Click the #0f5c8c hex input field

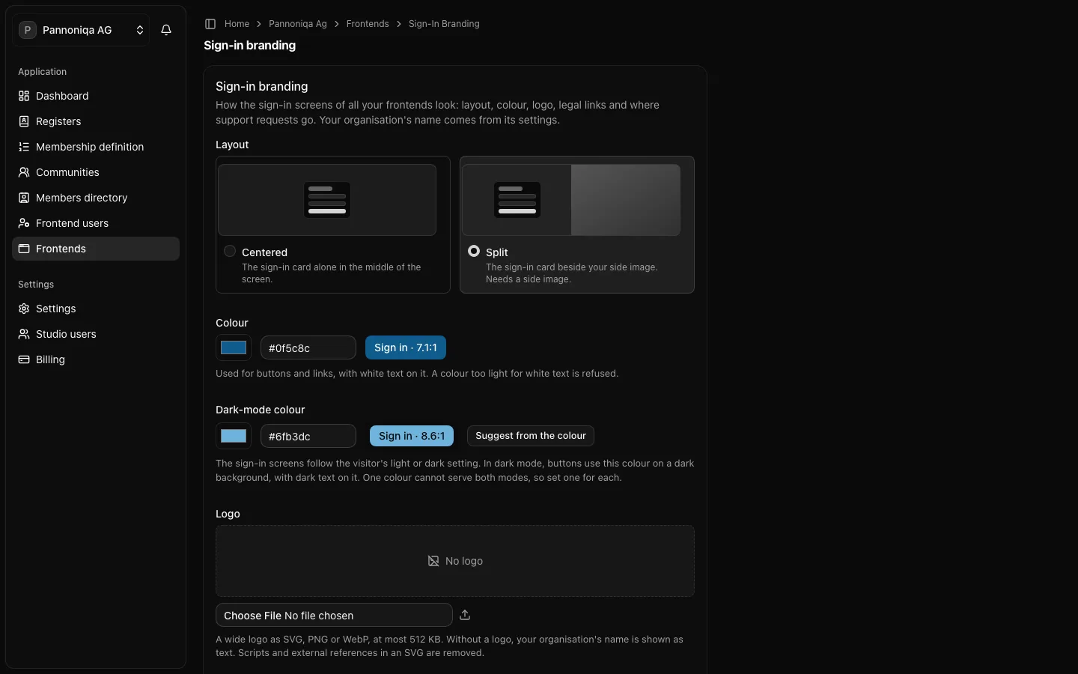pos(308,347)
